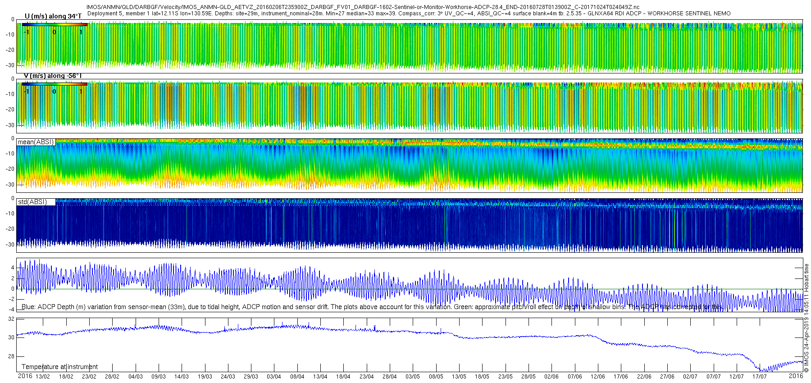This screenshot has width=811, height=383.
Task: Click the '12/07' date tick label
Action: point(737,377)
